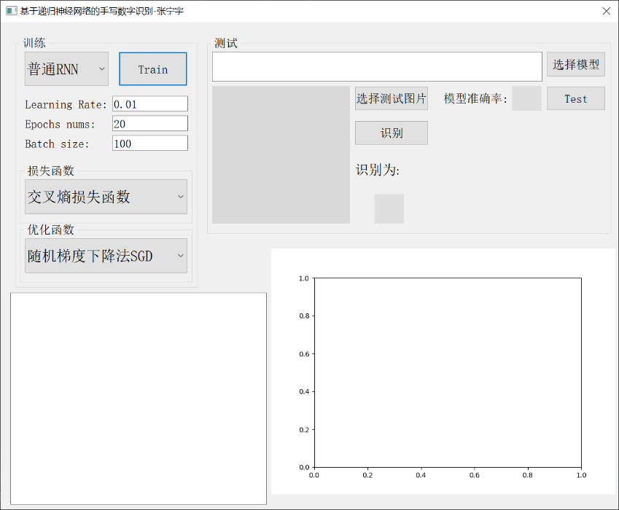Viewport: 619px width, 510px height.
Task: Click inside the empty plot axes
Action: (x=447, y=372)
